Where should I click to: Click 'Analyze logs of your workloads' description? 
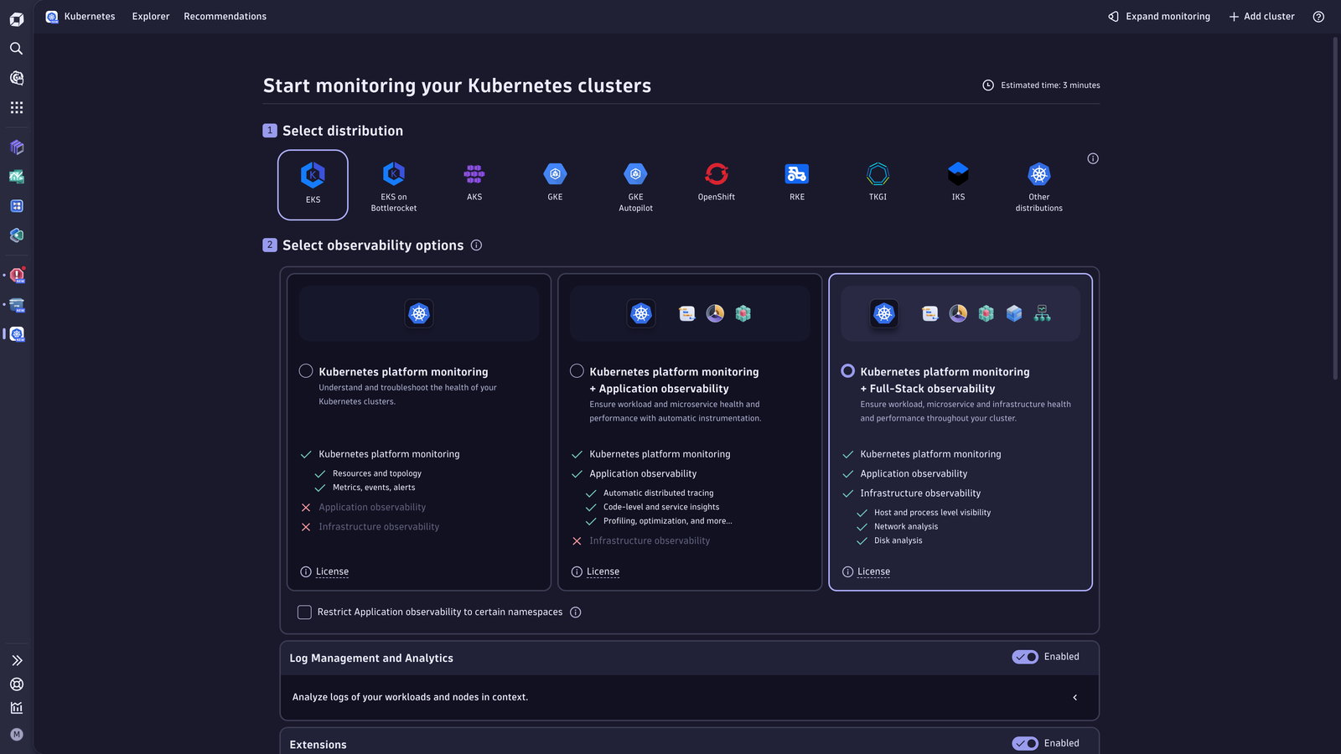pyautogui.click(x=410, y=697)
